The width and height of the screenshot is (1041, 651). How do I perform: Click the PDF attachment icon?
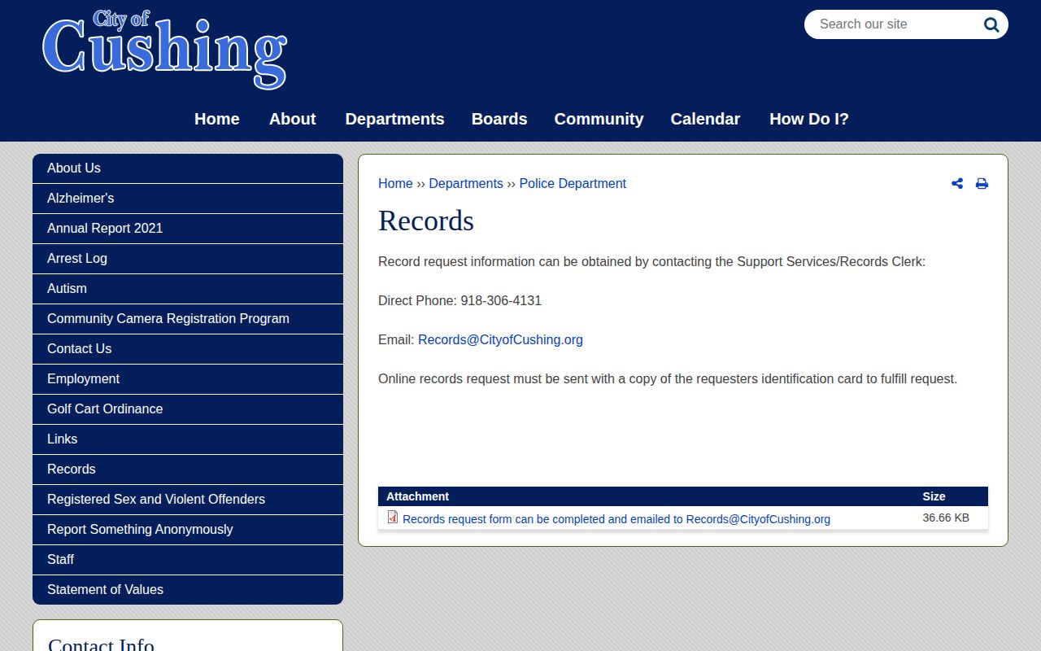tap(393, 517)
